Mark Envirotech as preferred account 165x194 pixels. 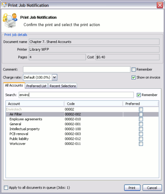[x=141, y=109]
